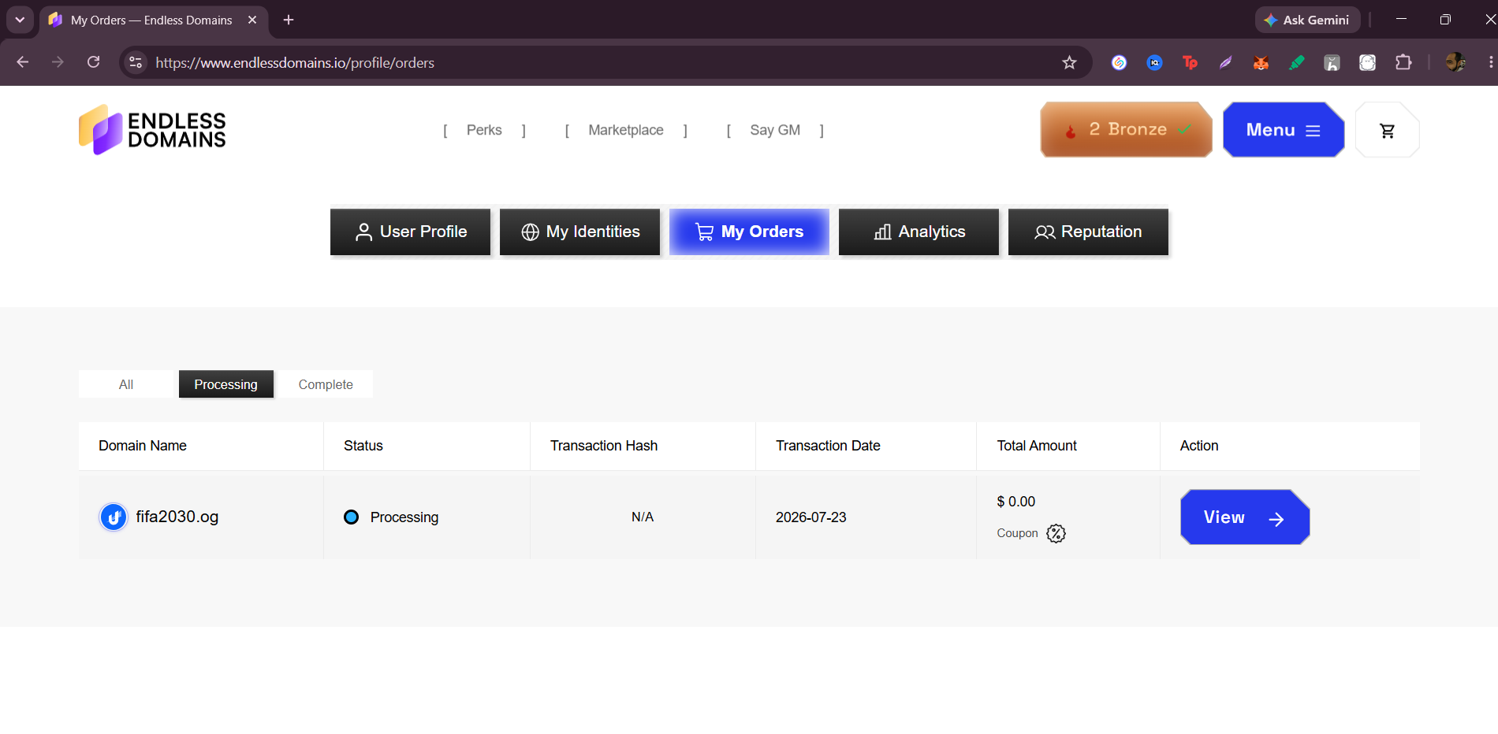Expand the 2 Bronze rank badge
Screen dimensions: 1498x734
(1126, 130)
